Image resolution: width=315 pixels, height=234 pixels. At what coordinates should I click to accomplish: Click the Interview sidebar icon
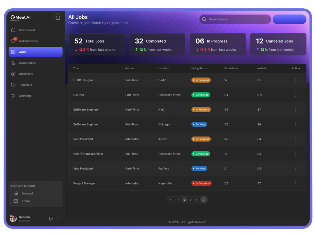pos(13,74)
